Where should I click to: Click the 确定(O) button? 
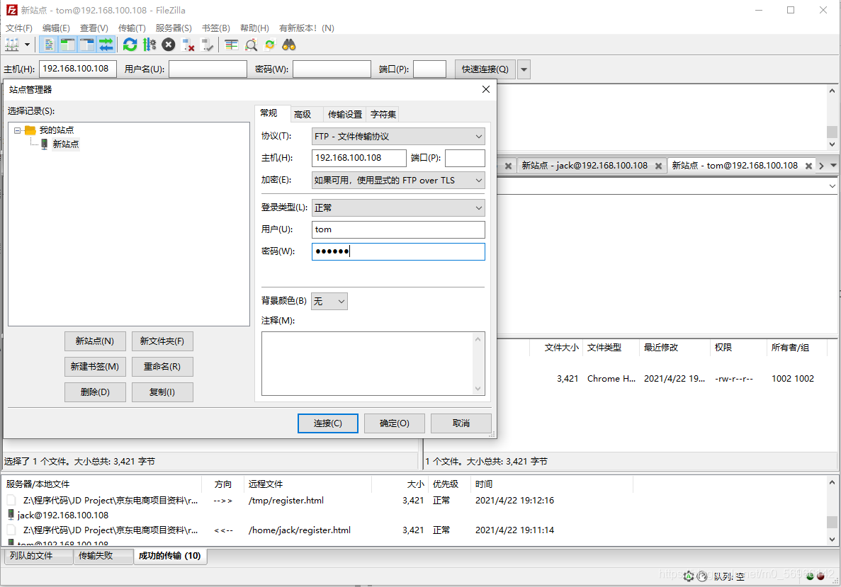[394, 423]
